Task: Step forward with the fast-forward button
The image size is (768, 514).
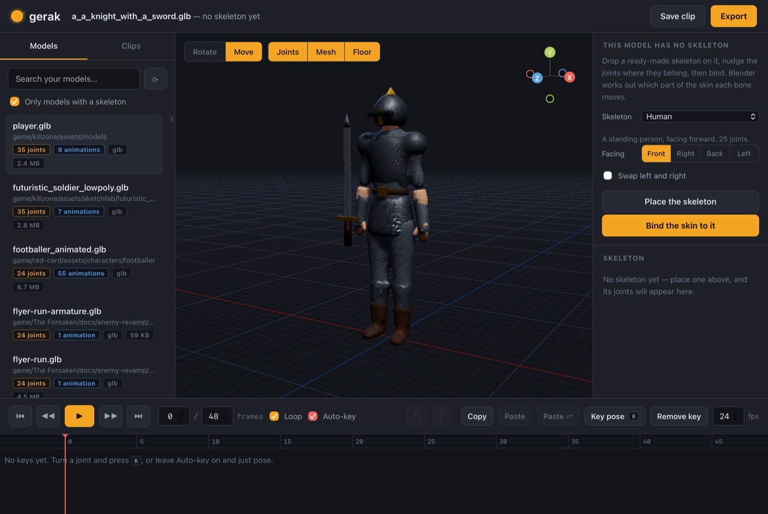Action: (110, 416)
